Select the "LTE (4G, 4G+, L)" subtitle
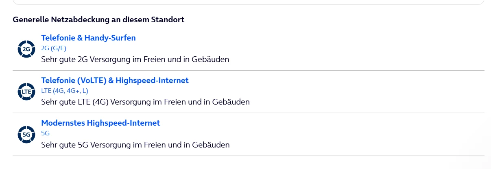The image size is (491, 169). point(65,91)
